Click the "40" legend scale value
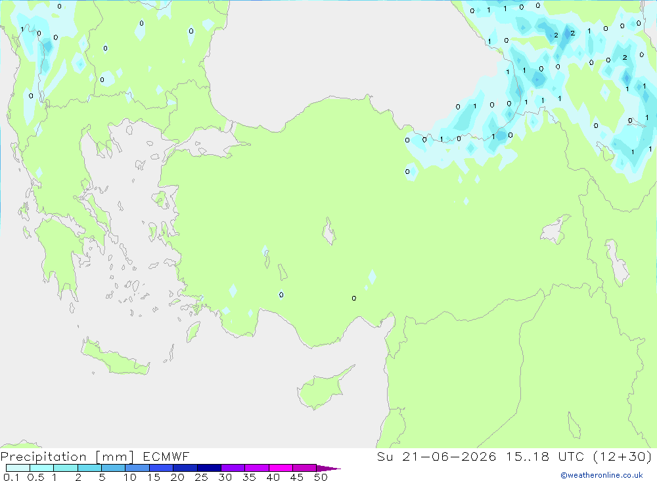Image resolution: width=657 pixels, height=481 pixels. (273, 477)
